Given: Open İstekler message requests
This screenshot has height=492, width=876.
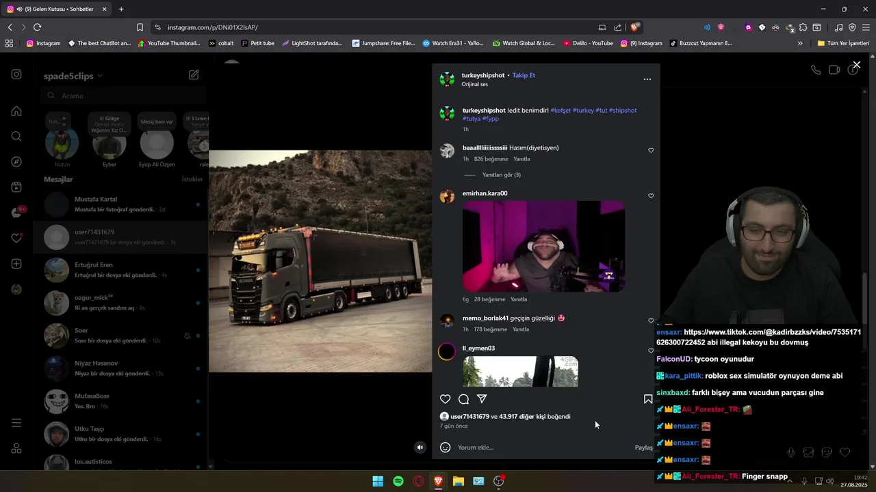Looking at the screenshot, I should (192, 179).
